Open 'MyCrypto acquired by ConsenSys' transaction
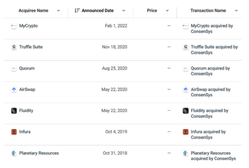249x168 pixels. tap(212, 29)
